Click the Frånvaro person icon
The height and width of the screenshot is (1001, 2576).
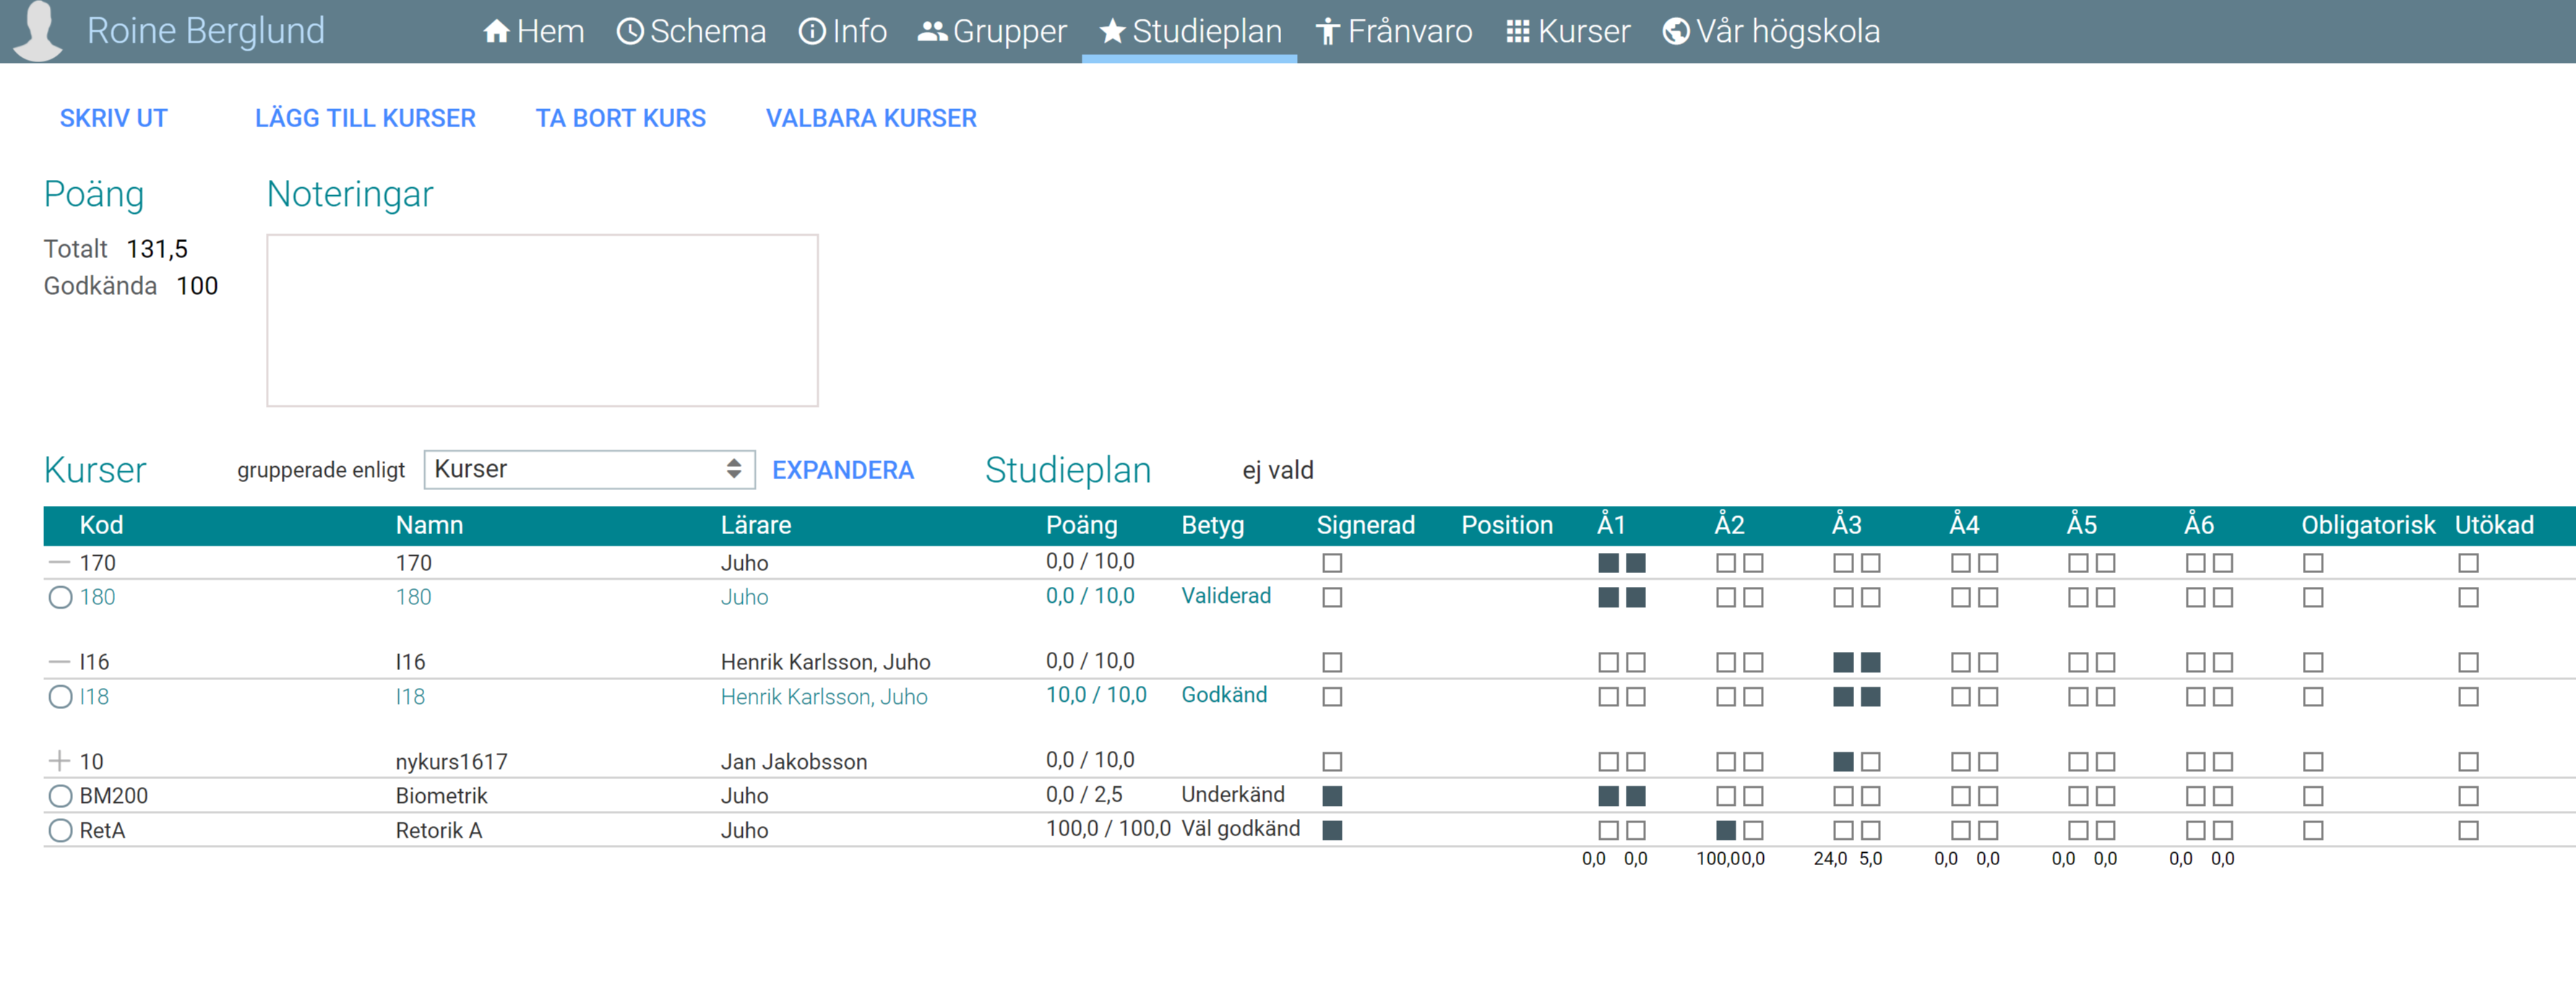[x=1327, y=32]
